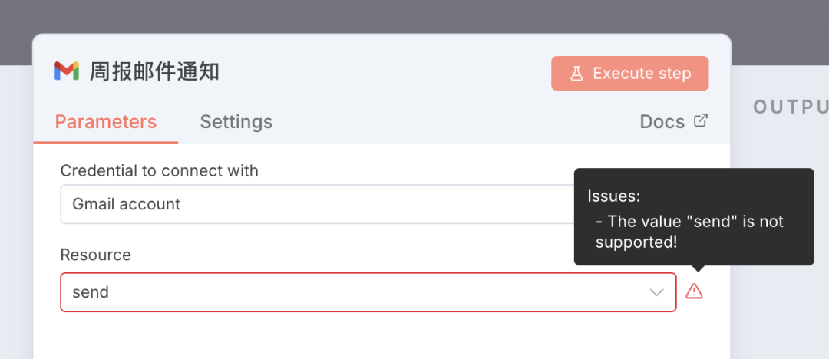The image size is (829, 359).
Task: Open the Gmail account credential dropdown
Action: click(315, 204)
